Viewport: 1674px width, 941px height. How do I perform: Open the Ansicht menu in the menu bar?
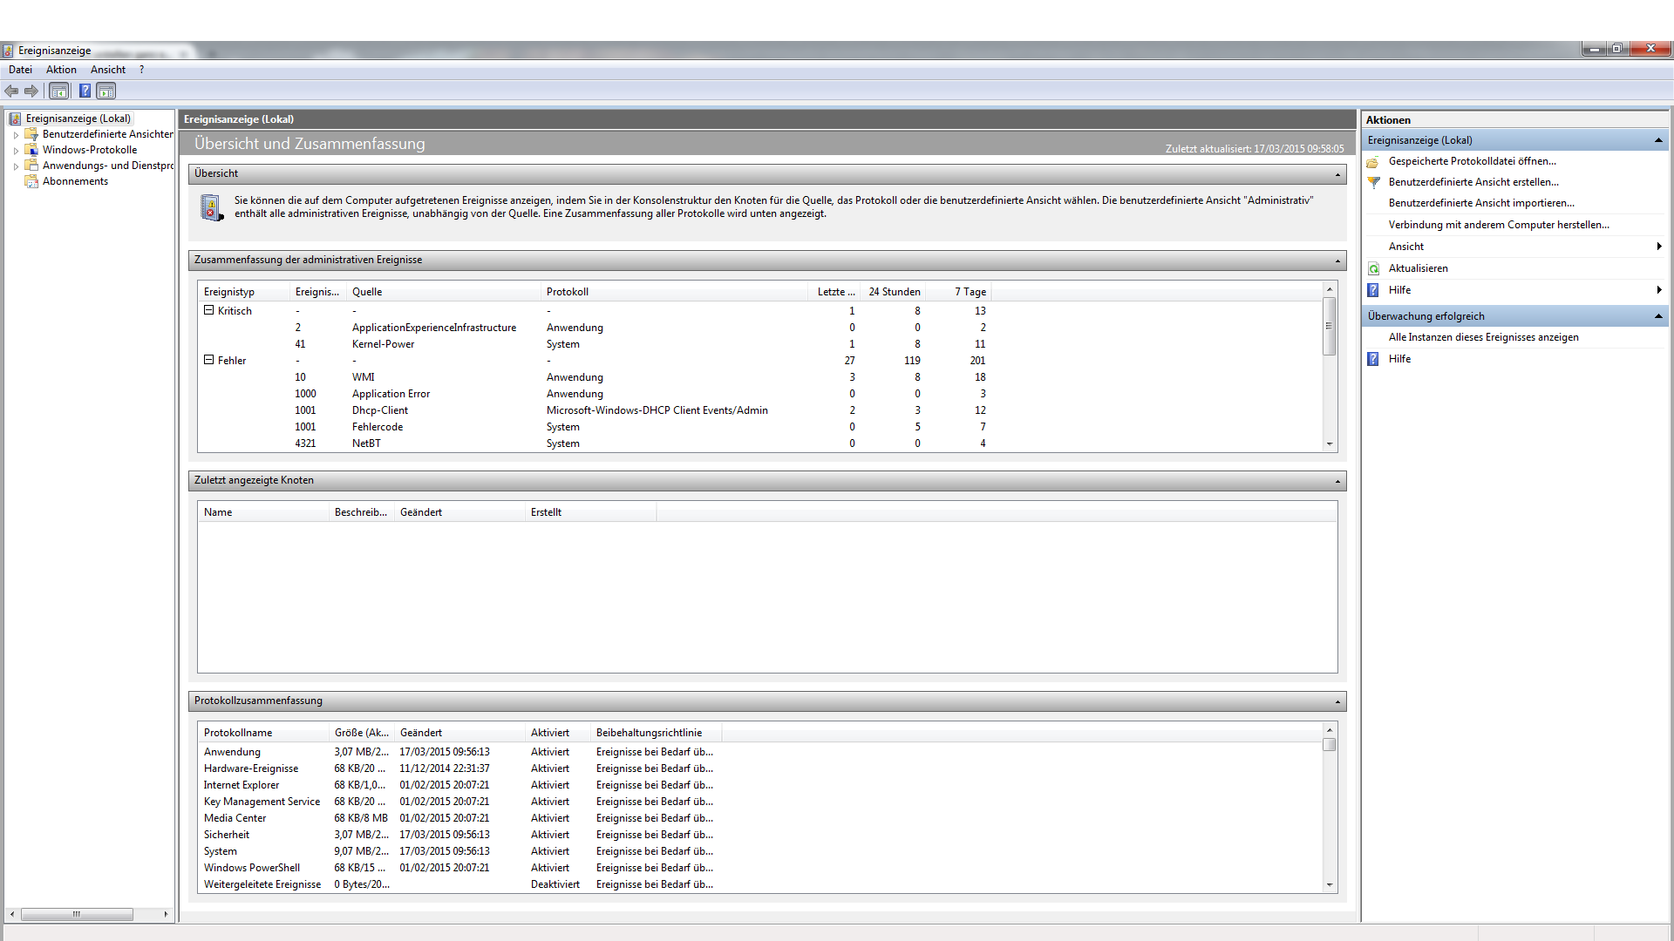click(x=108, y=70)
